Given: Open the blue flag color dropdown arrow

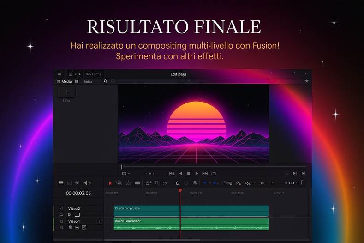Looking at the screenshot, I should click(210, 183).
